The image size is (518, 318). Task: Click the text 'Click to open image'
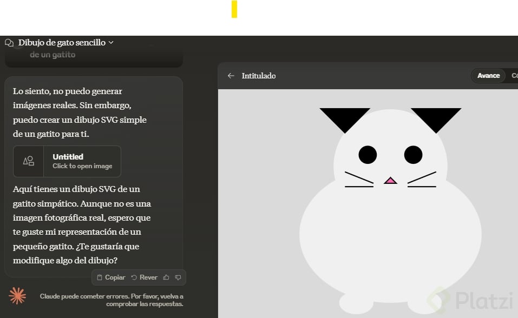(82, 166)
